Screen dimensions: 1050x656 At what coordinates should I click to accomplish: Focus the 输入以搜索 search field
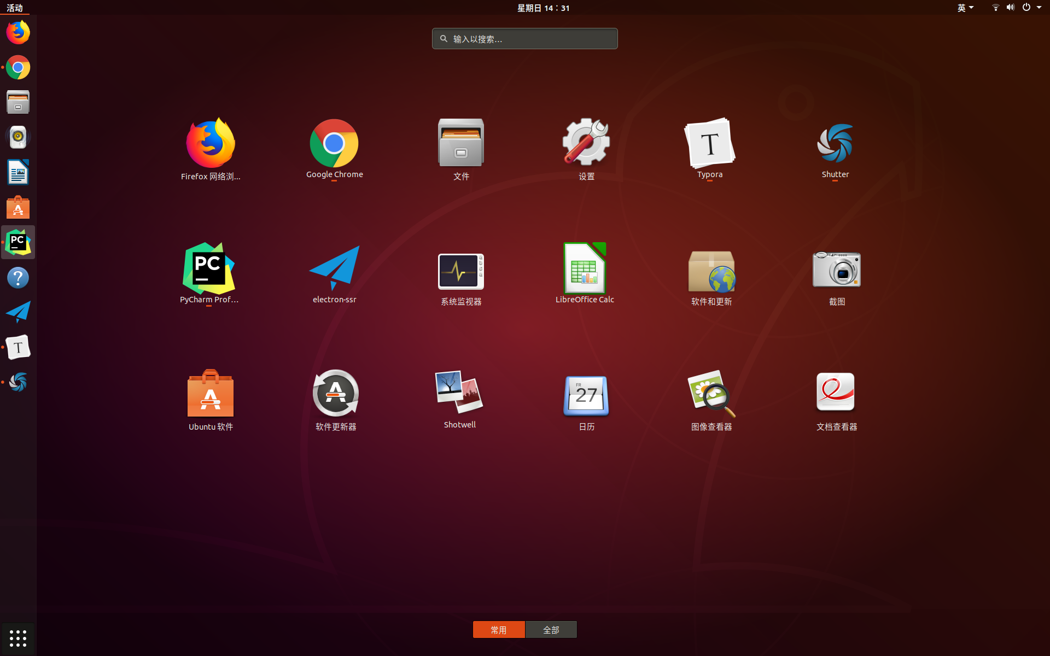click(x=525, y=39)
